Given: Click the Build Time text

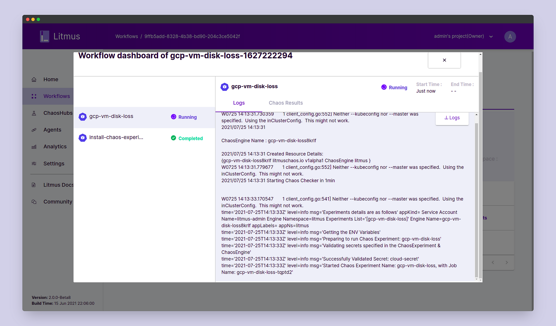Looking at the screenshot, I should point(63,303).
